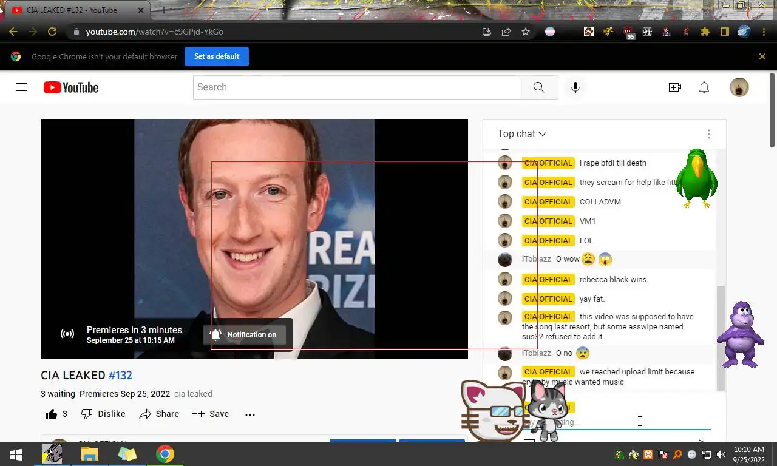Open the running man extension
Screen dimensions: 777x466
(608, 32)
